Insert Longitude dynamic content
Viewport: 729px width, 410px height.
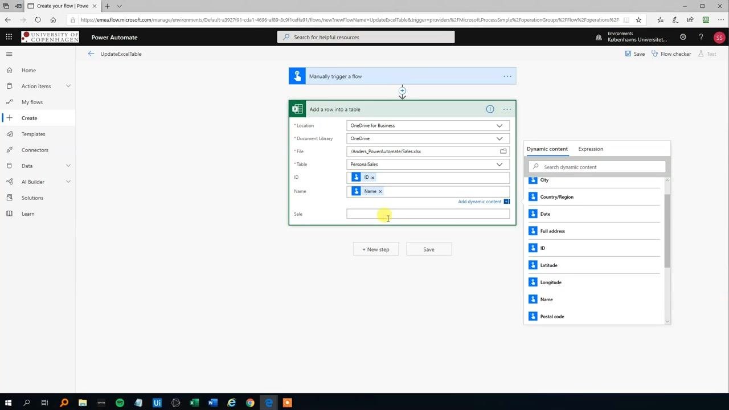[595, 282]
